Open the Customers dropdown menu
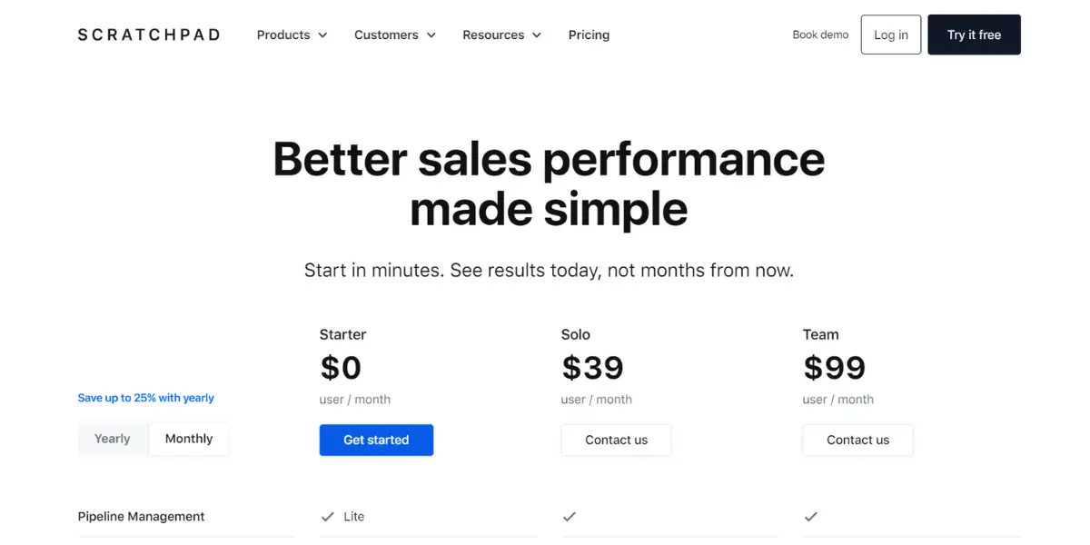Image resolution: width=1090 pixels, height=545 pixels. 395,35
